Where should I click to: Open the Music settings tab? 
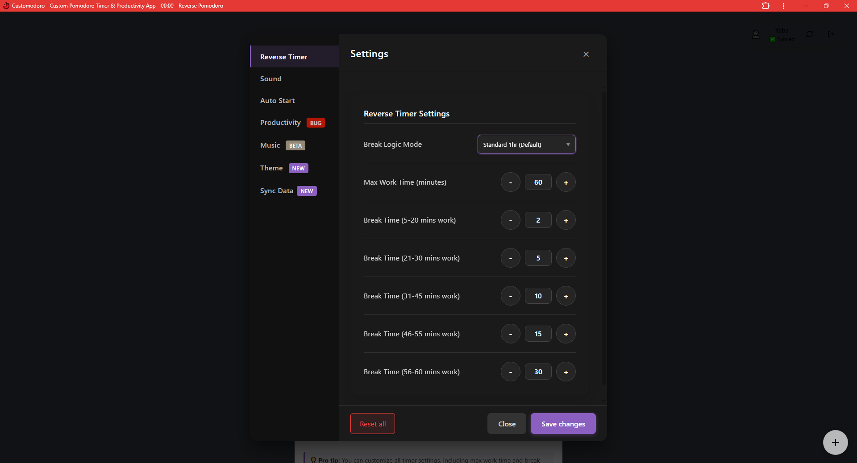[295, 145]
